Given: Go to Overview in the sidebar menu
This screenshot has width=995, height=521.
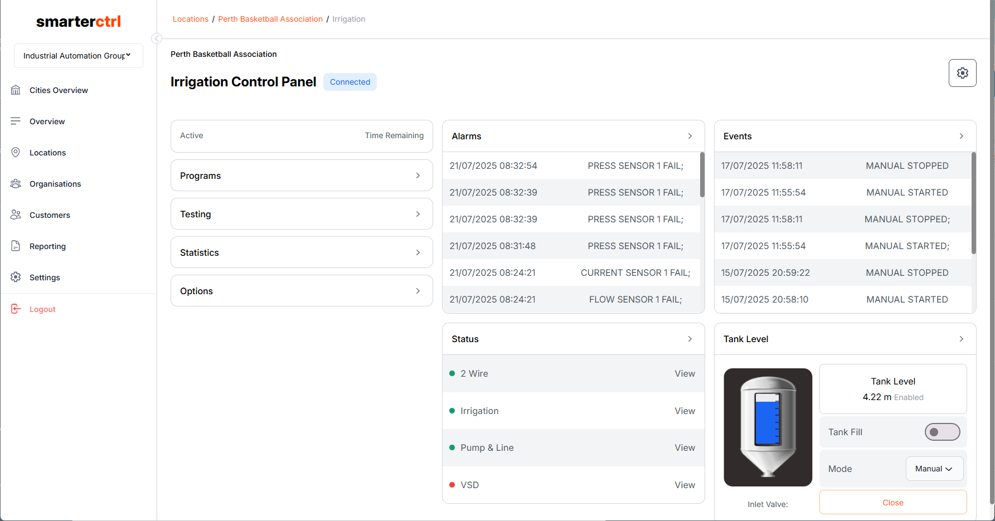Looking at the screenshot, I should pos(47,121).
